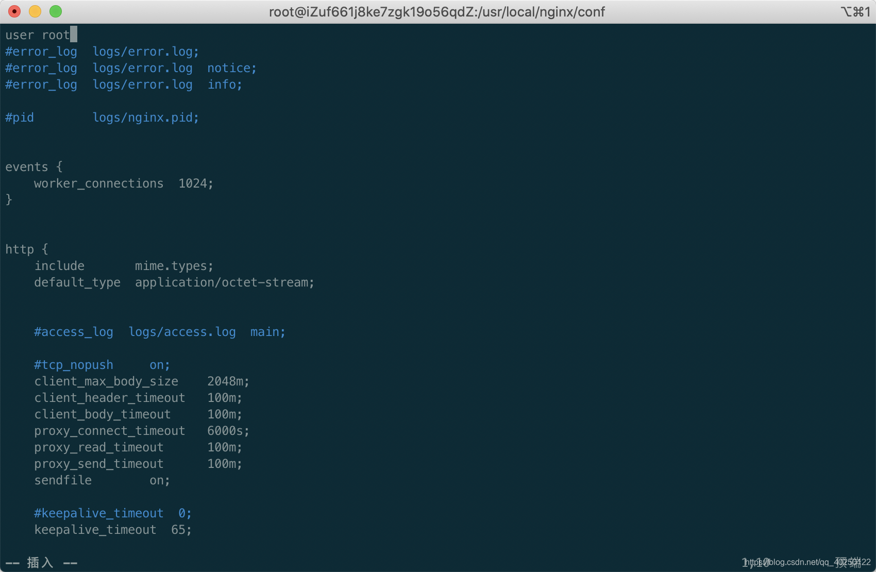Click the 'http {' line
The image size is (876, 572).
click(27, 249)
